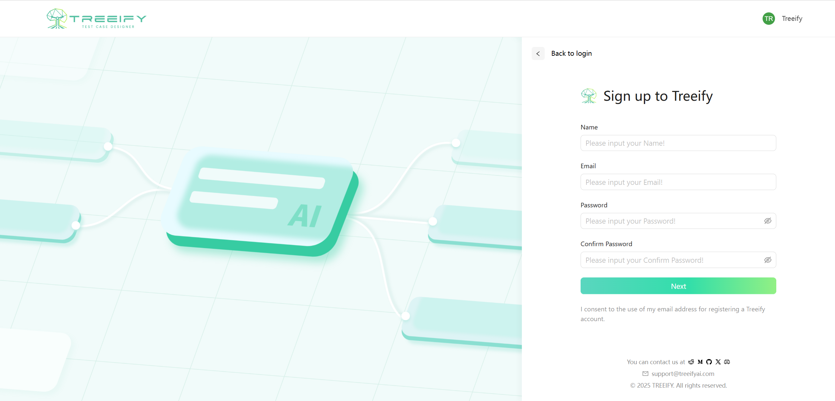This screenshot has width=835, height=401.
Task: Open the Discord contact icon
Action: [727, 362]
